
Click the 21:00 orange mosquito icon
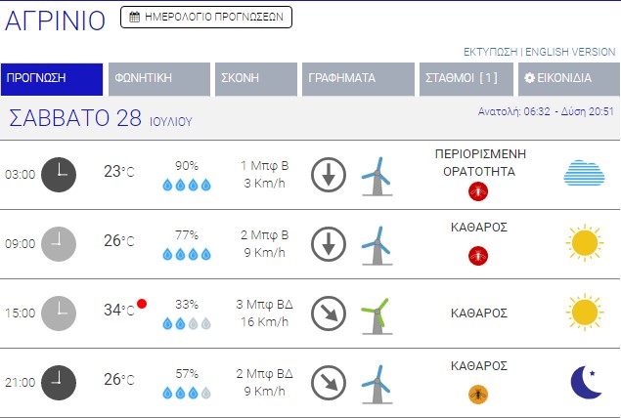coord(479,394)
